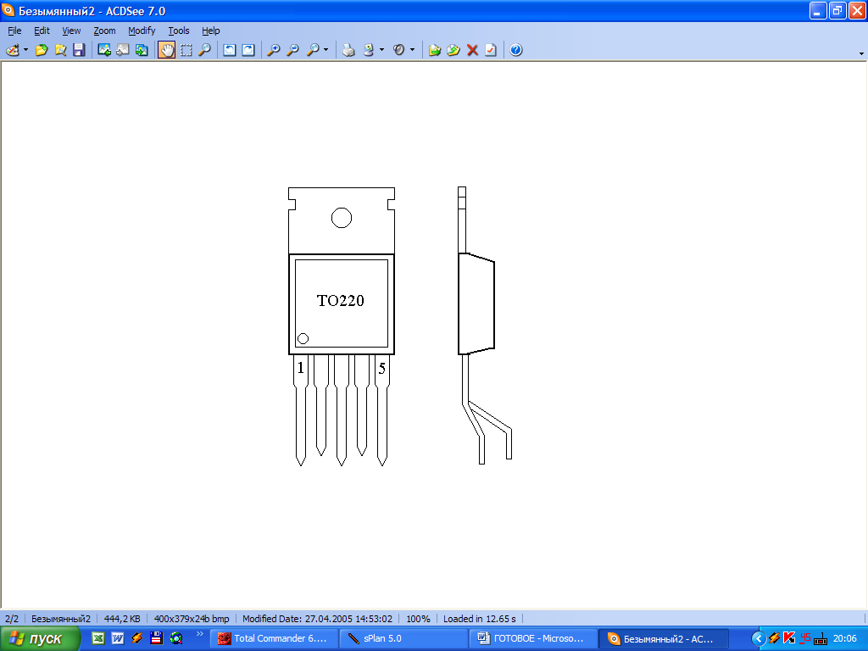Select the dashed rectangle Select tool
The image size is (868, 651).
coord(186,50)
